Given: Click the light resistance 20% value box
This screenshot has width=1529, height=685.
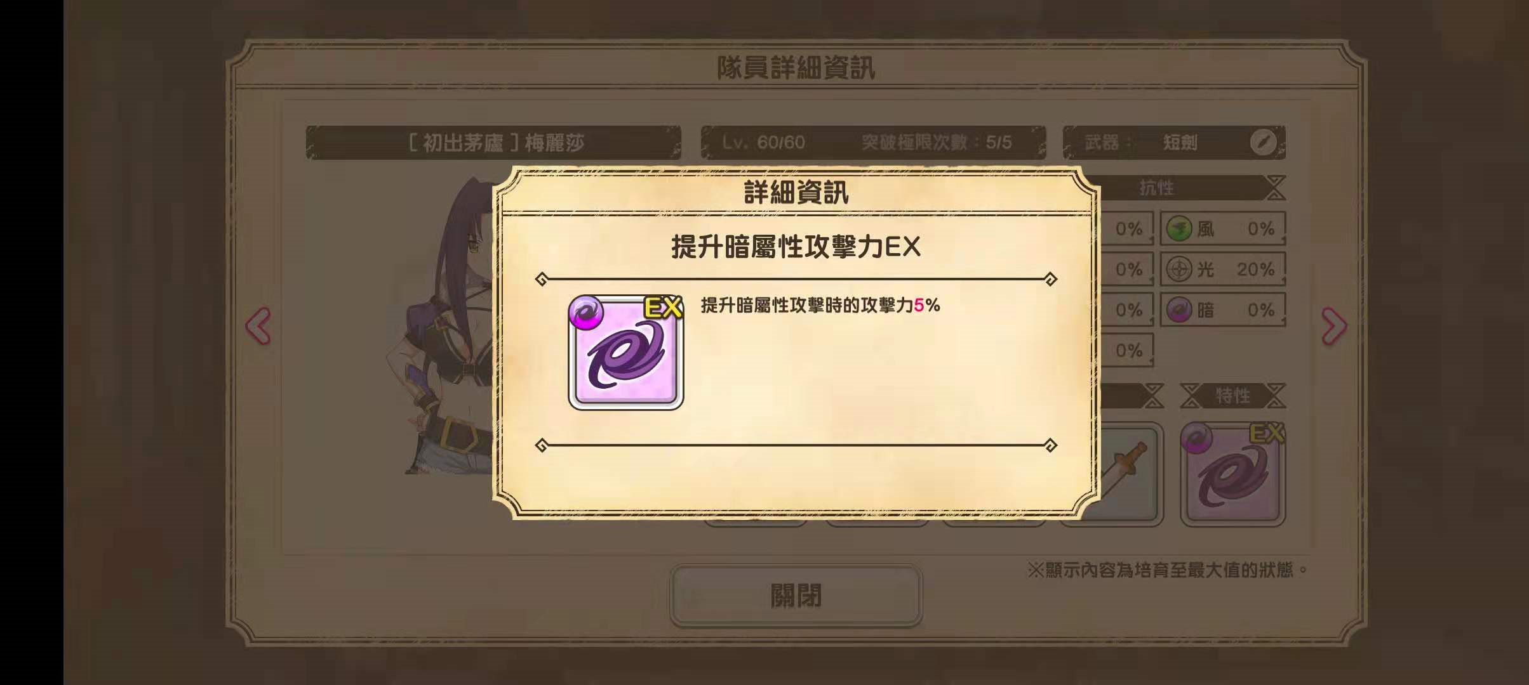Looking at the screenshot, I should (x=1223, y=269).
